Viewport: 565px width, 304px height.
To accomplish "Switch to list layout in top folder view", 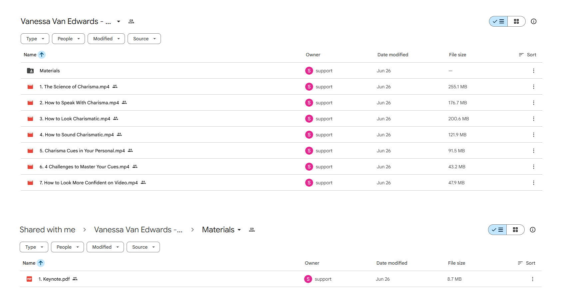I will click(x=498, y=21).
